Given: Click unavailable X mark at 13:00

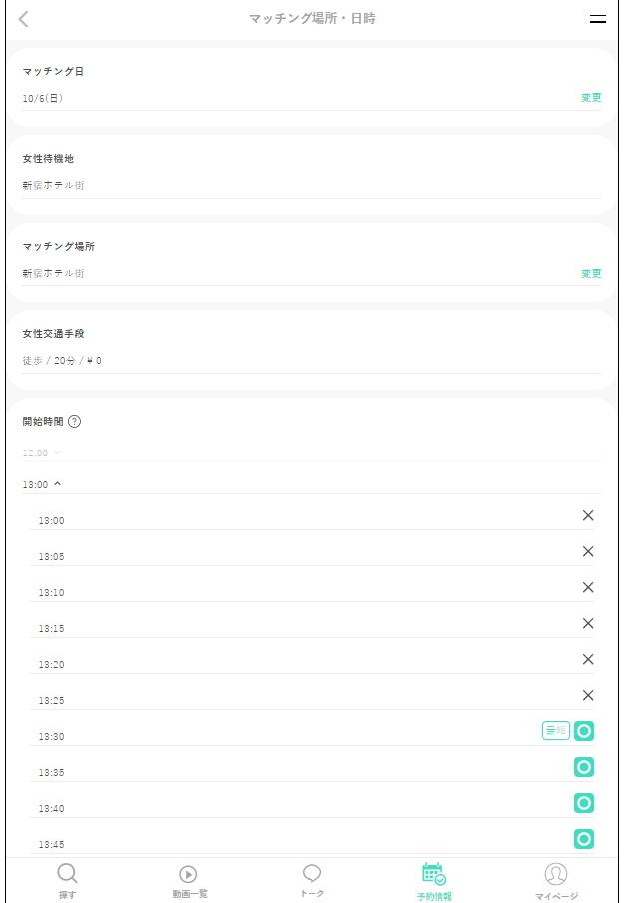Looking at the screenshot, I should pyautogui.click(x=588, y=515).
